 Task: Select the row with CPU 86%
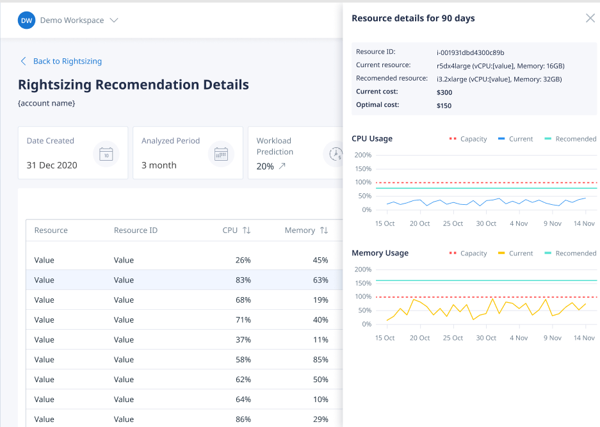[184, 419]
